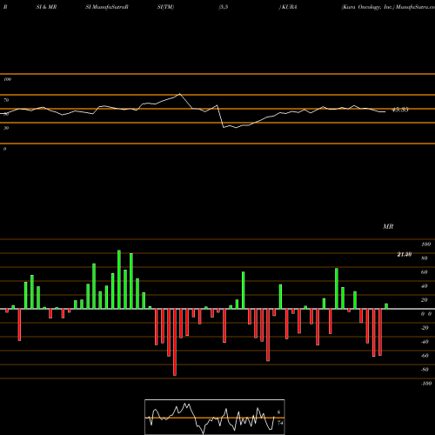Click the 'SI & MR' header label

click(46, 7)
